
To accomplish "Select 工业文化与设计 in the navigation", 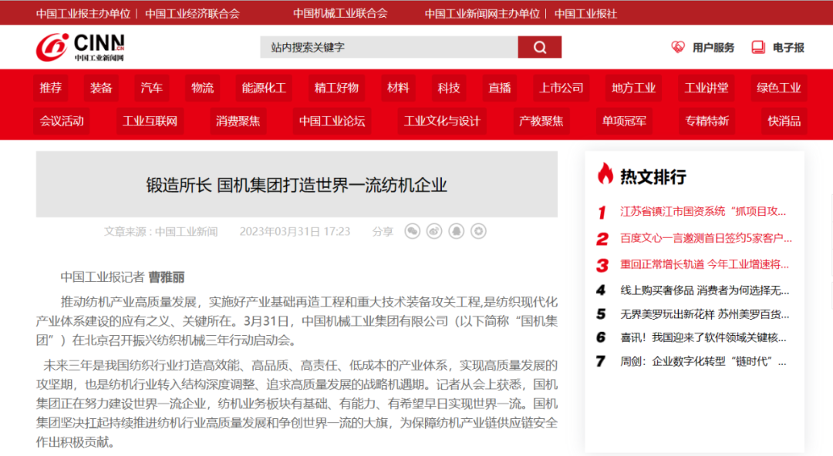I will pos(442,121).
